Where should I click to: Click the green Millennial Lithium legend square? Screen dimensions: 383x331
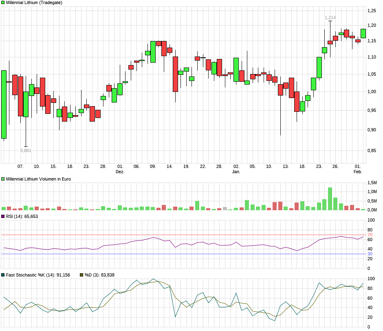pos(3,2)
